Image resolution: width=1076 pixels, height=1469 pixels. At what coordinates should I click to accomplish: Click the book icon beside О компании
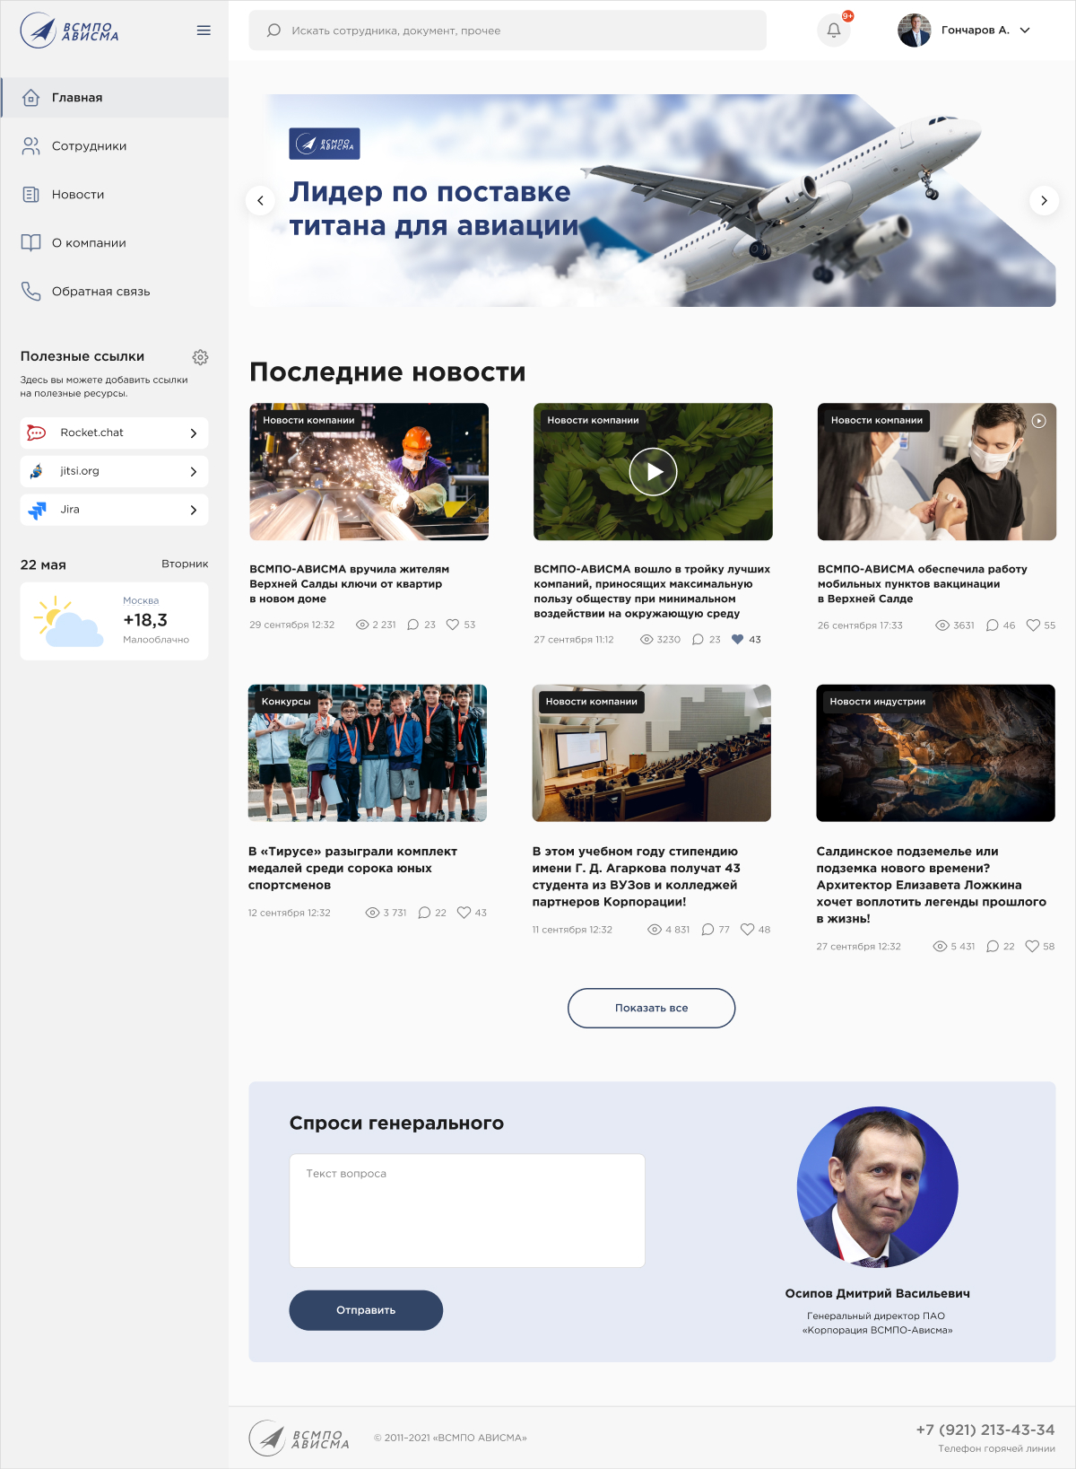(30, 243)
